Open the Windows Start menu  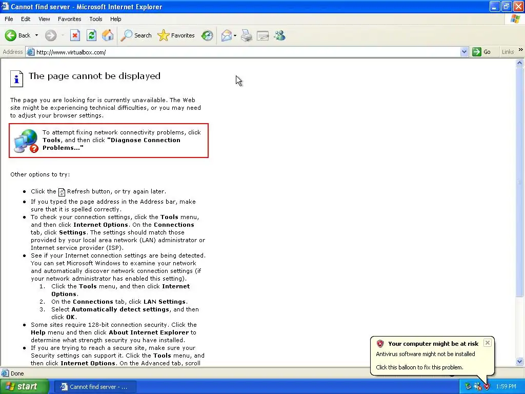coord(24,387)
